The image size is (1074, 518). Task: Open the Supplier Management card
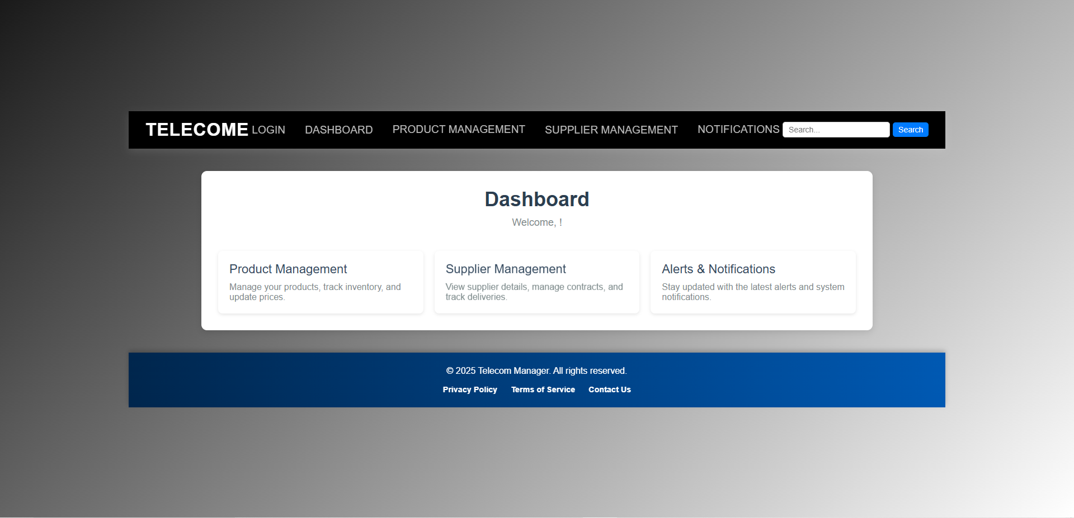pos(536,282)
